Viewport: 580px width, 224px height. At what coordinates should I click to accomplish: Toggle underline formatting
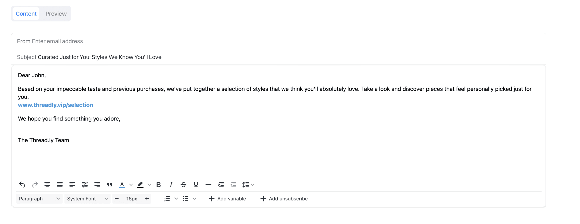click(x=196, y=185)
